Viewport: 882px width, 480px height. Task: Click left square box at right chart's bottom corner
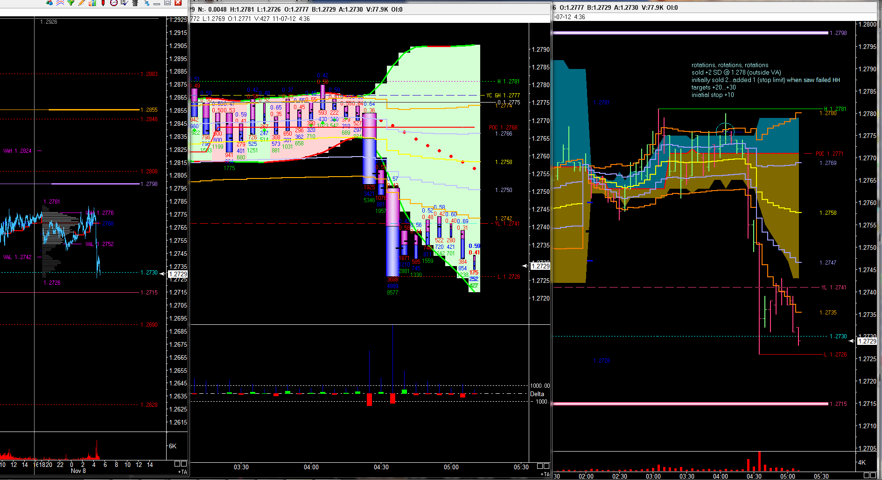click(x=867, y=475)
